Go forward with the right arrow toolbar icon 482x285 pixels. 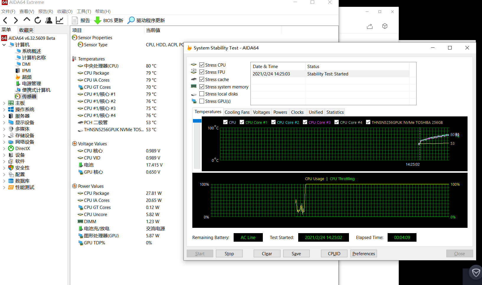coord(16,20)
